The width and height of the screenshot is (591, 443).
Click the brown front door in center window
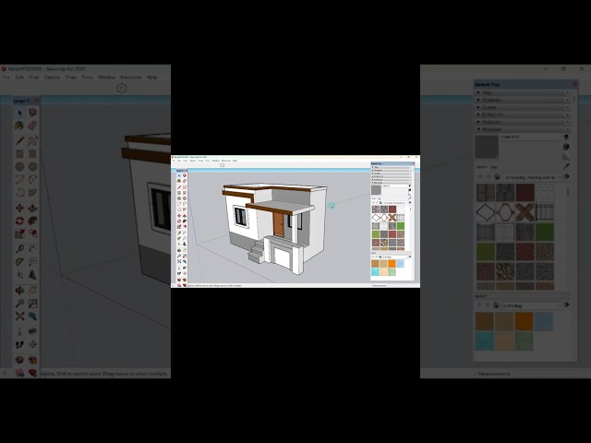279,224
